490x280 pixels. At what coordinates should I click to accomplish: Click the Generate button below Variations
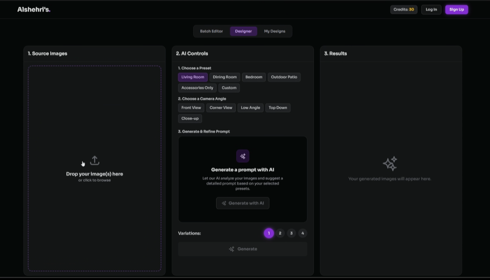[x=243, y=248]
